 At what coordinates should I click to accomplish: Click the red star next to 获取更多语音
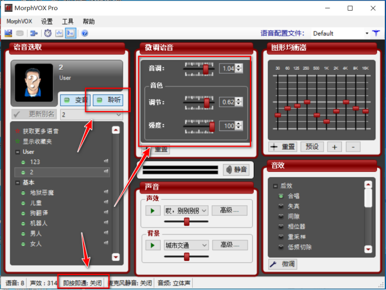(x=17, y=131)
